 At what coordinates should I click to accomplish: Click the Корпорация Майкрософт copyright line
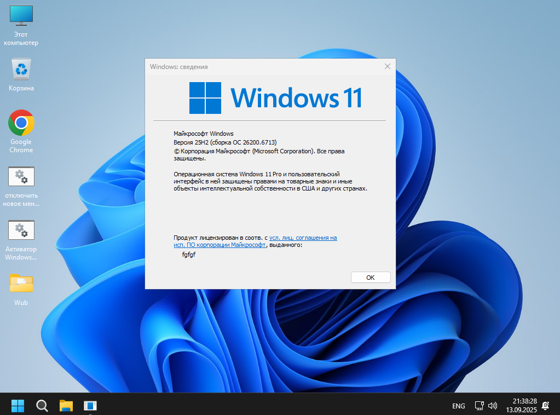(x=259, y=154)
